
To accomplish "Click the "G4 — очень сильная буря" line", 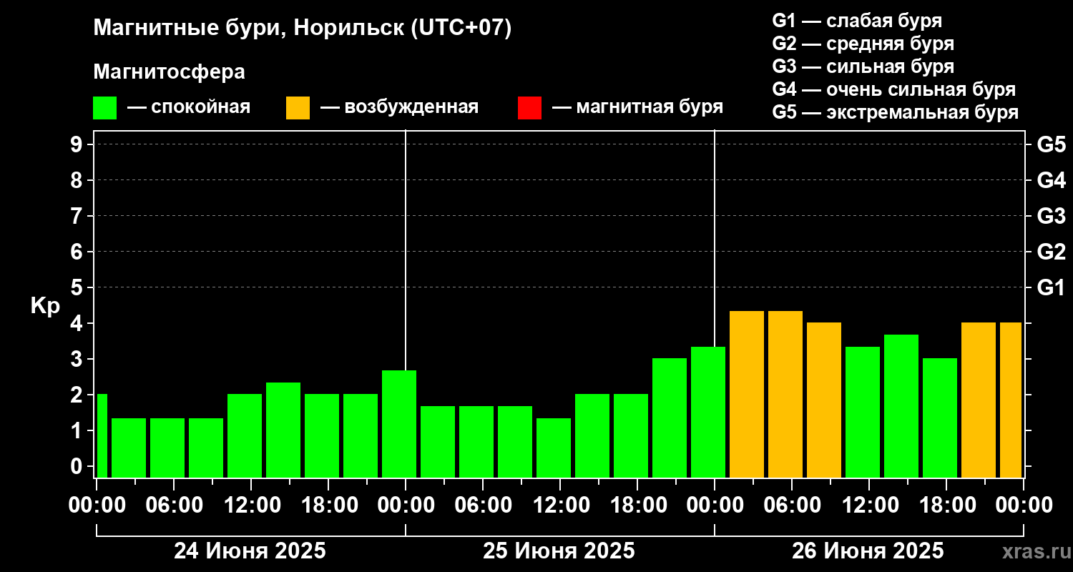I will 893,89.
